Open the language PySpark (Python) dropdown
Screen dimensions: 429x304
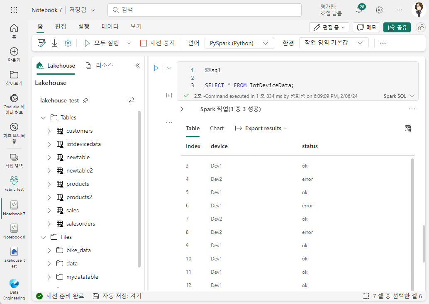point(239,43)
